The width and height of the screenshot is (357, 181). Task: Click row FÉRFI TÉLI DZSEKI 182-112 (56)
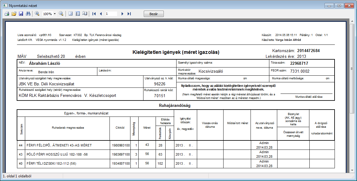[176, 163]
